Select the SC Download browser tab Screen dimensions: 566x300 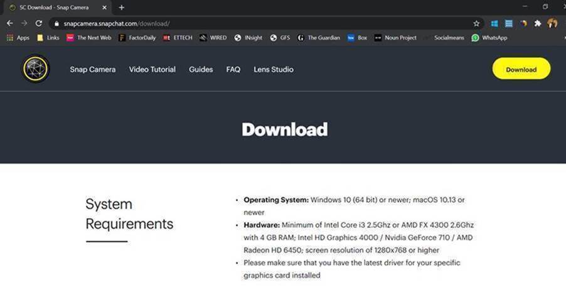pyautogui.click(x=58, y=8)
